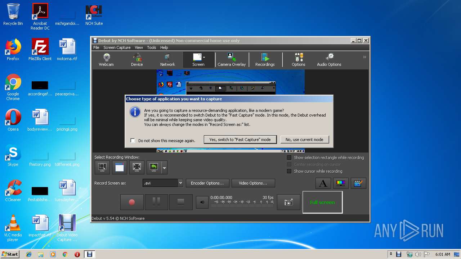Viewport: 461px width, 259px height.
Task: Open CCleaner desktop shortcut
Action: 13,191
